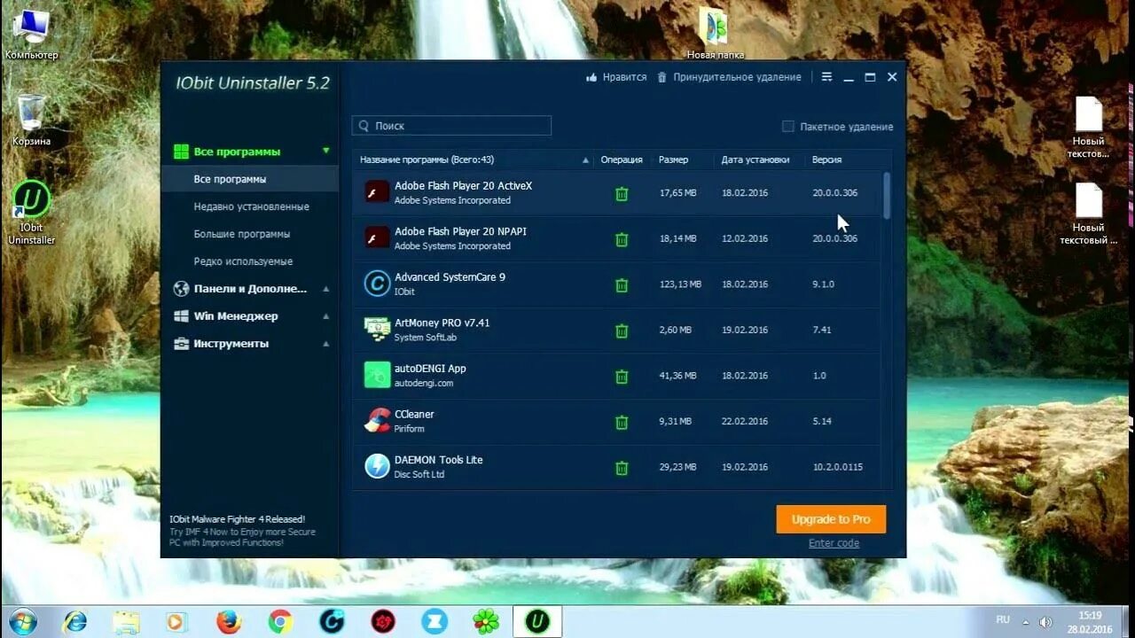Open ICQ green flower icon in taskbar
1135x638 pixels.
(486, 622)
